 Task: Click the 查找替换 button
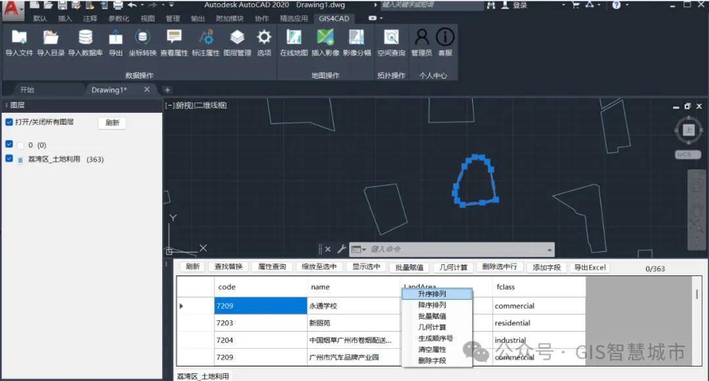coord(228,267)
